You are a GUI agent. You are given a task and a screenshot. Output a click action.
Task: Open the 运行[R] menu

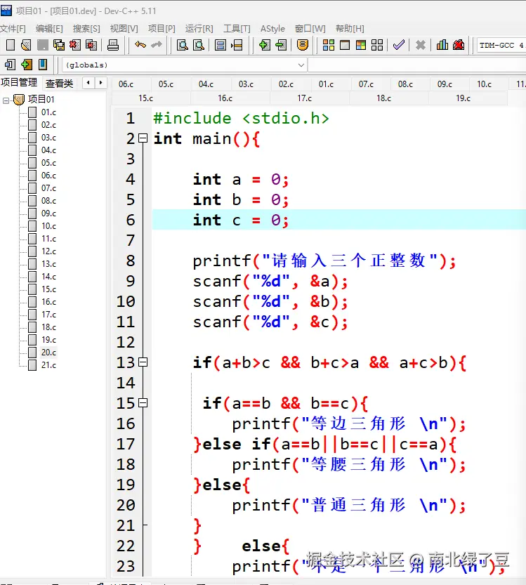click(x=199, y=29)
